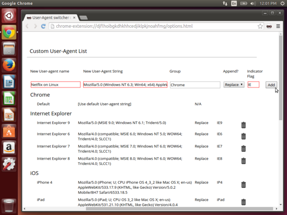This screenshot has width=287, height=215.
Task: Bookmark this page with the star icon
Action: [x=260, y=26]
